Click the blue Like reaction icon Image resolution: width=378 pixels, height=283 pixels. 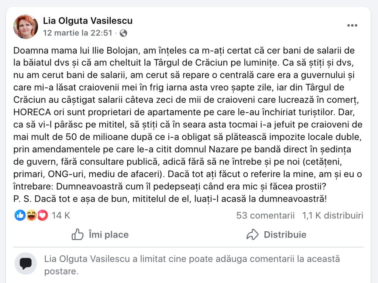[x=20, y=215]
